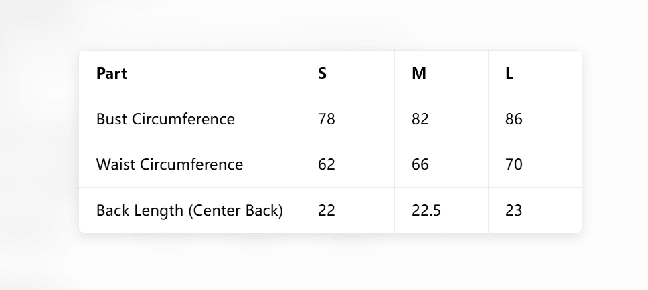
Task: Select the Bust value 86 for size L
Action: pyautogui.click(x=514, y=119)
